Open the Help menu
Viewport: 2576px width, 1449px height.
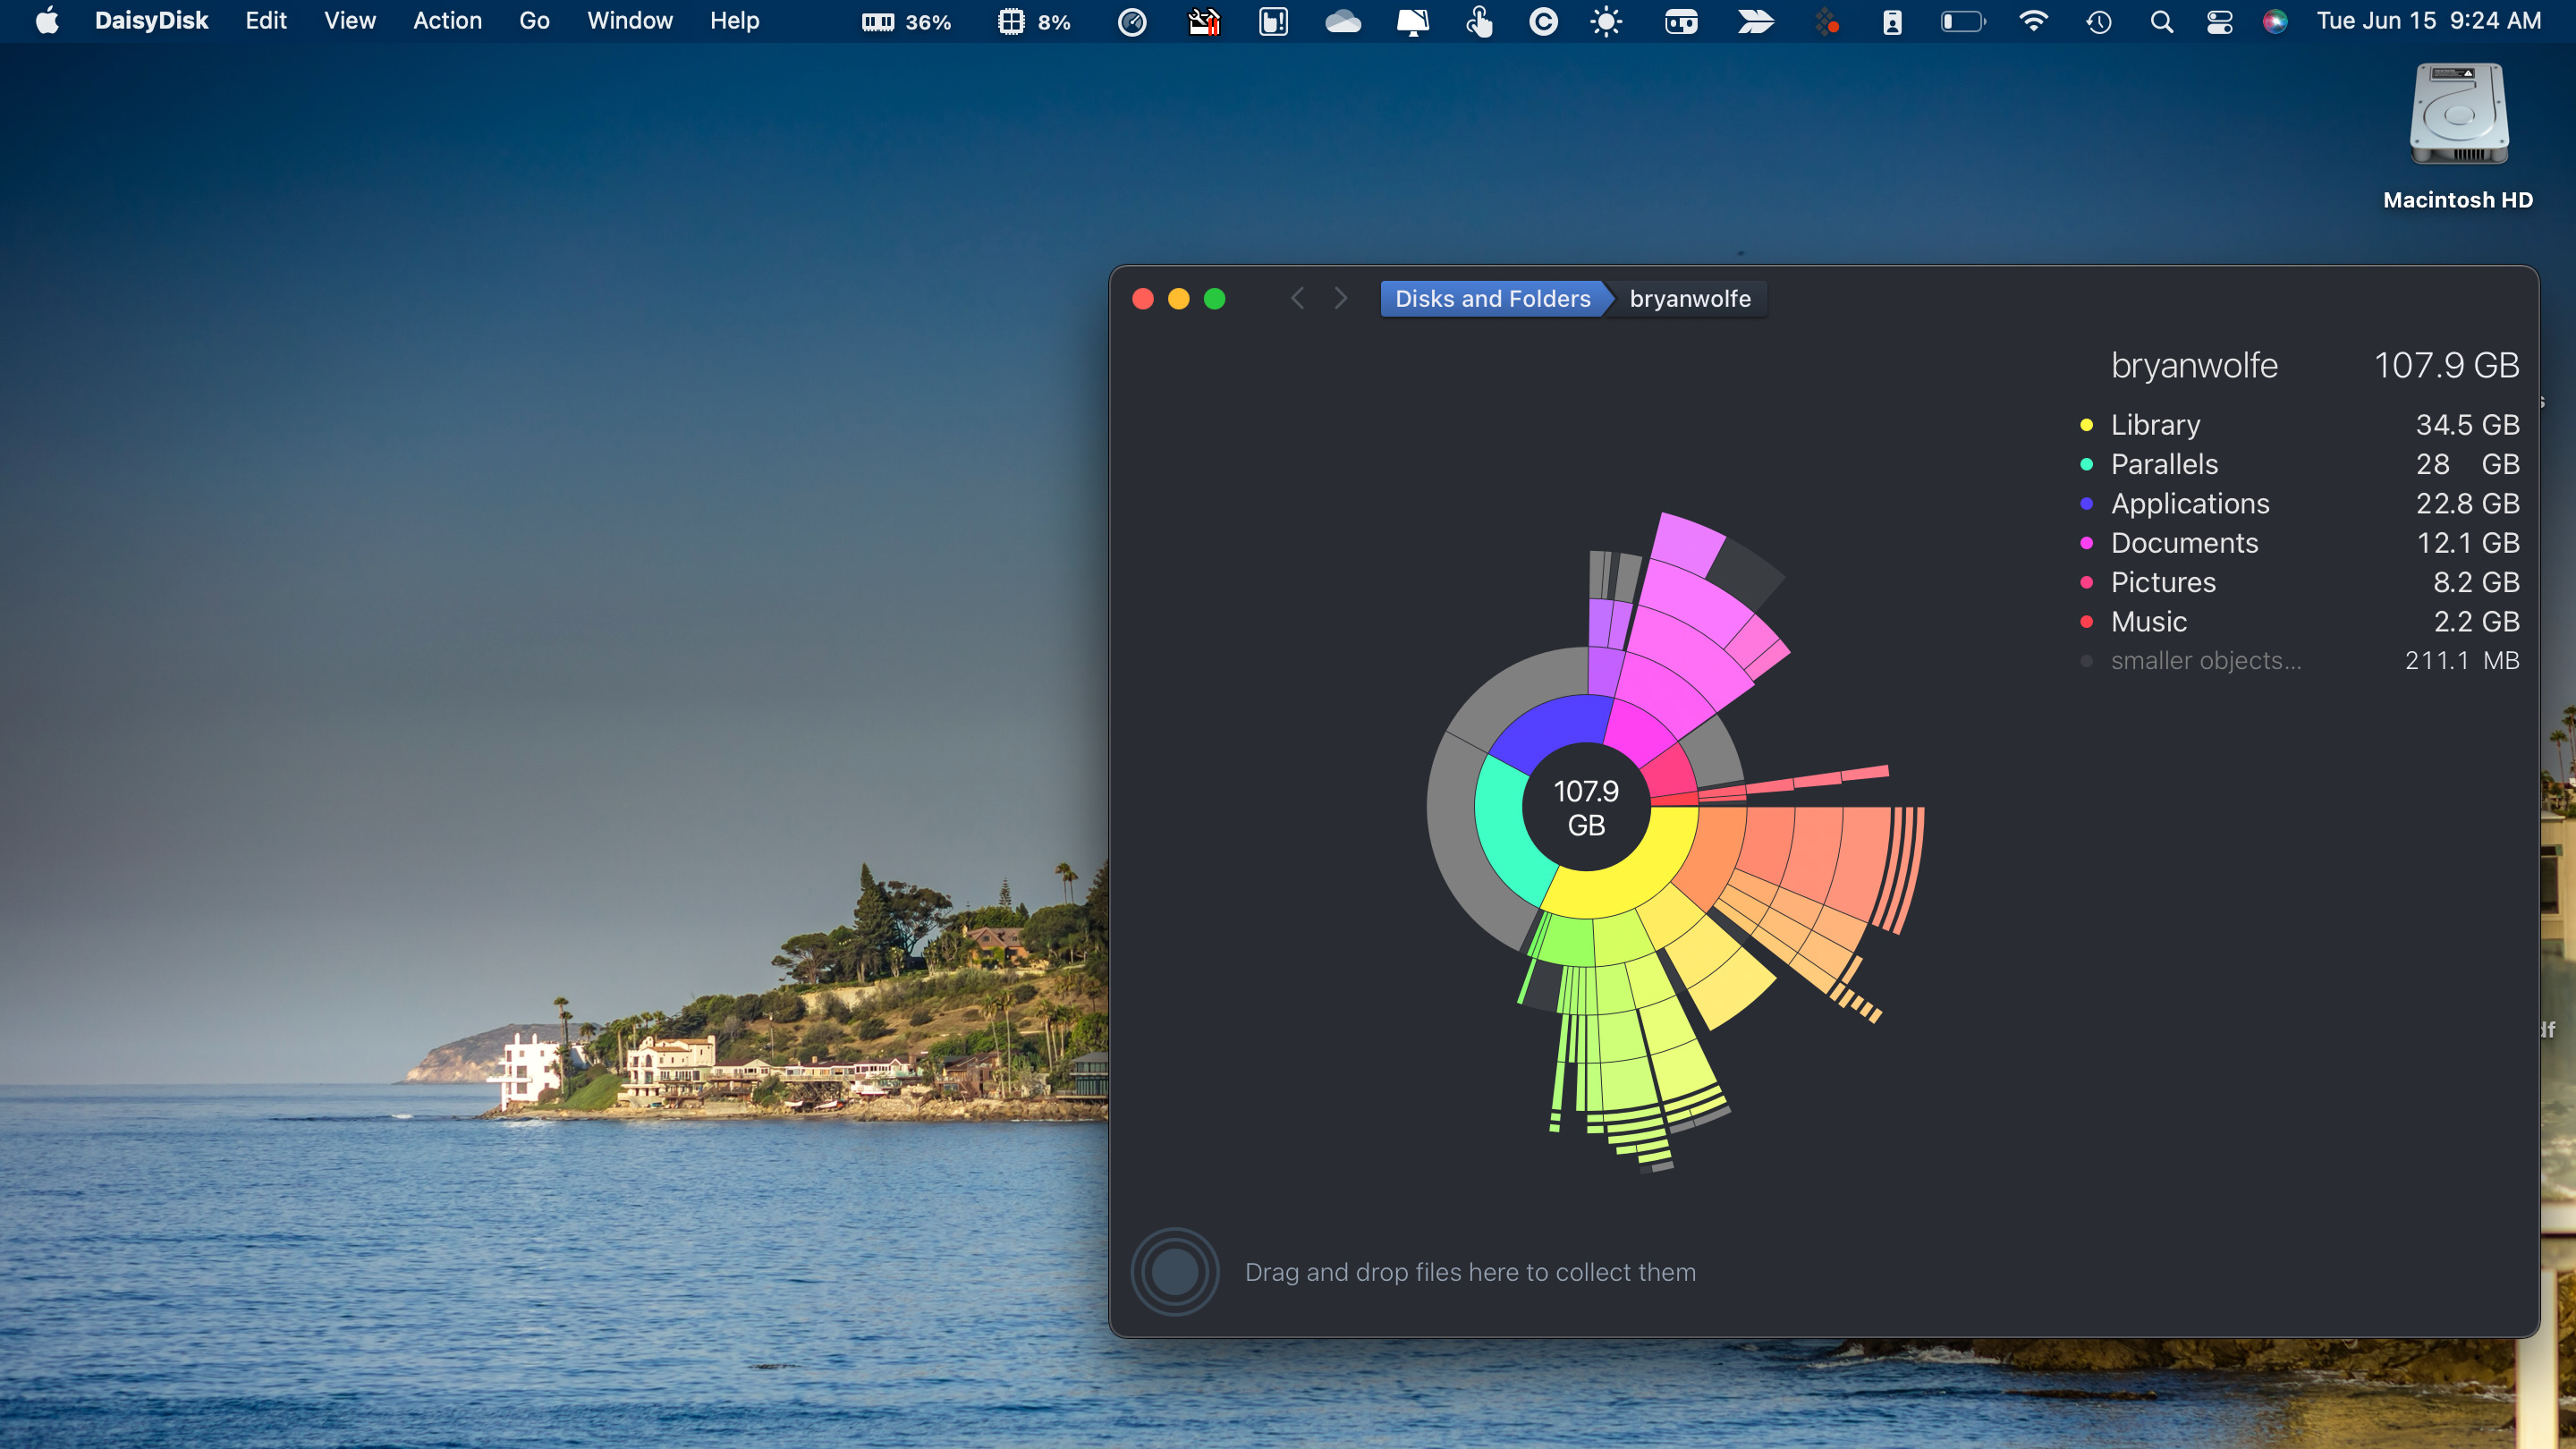[x=735, y=21]
